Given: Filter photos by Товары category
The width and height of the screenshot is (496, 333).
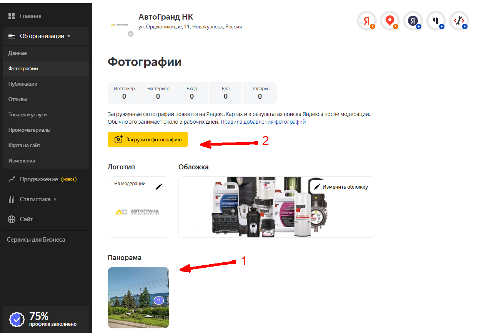Looking at the screenshot, I should (260, 93).
